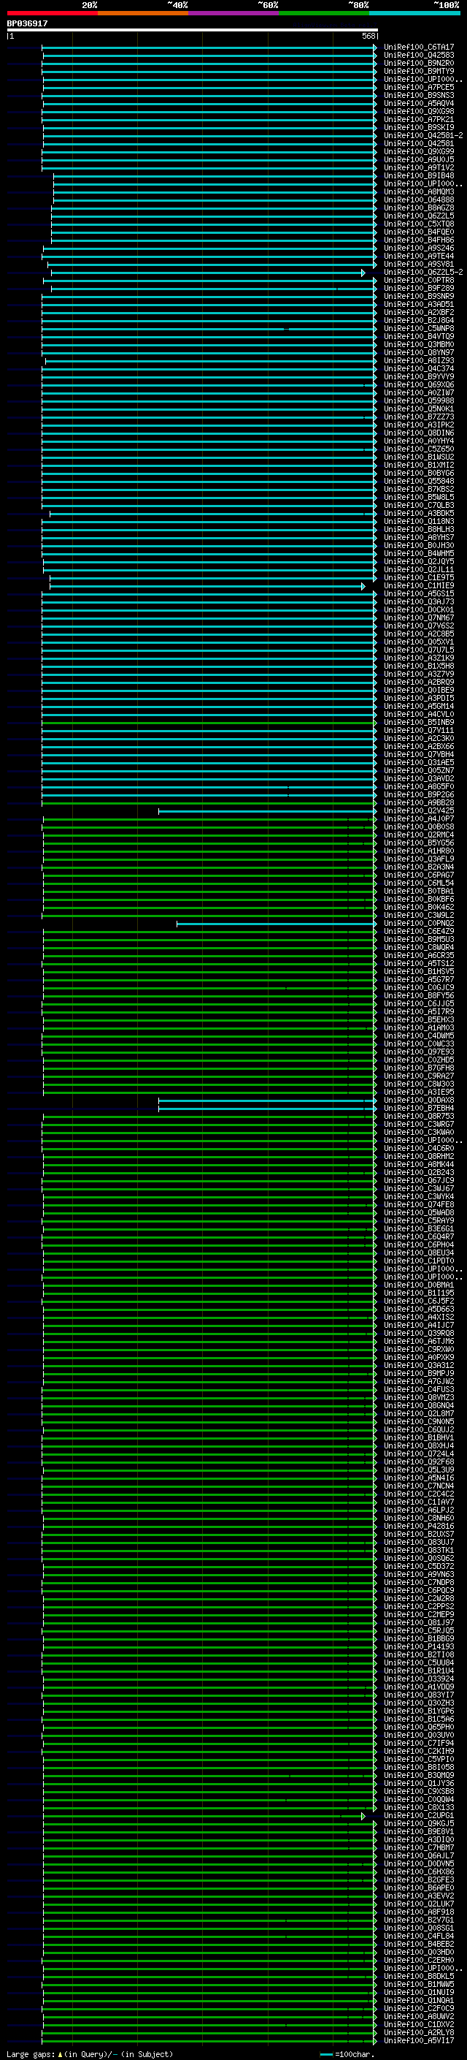Open hit label UniRef100_B9SNR9

419,297
